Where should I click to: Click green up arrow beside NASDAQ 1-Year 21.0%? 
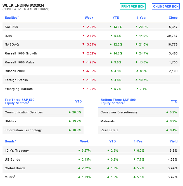click(136, 44)
